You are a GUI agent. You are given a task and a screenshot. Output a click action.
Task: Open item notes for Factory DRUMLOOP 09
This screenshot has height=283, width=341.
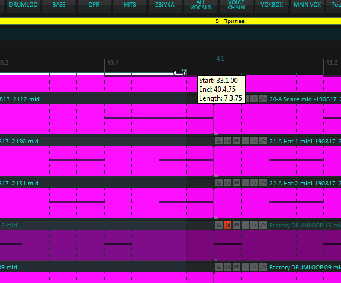coord(236,267)
